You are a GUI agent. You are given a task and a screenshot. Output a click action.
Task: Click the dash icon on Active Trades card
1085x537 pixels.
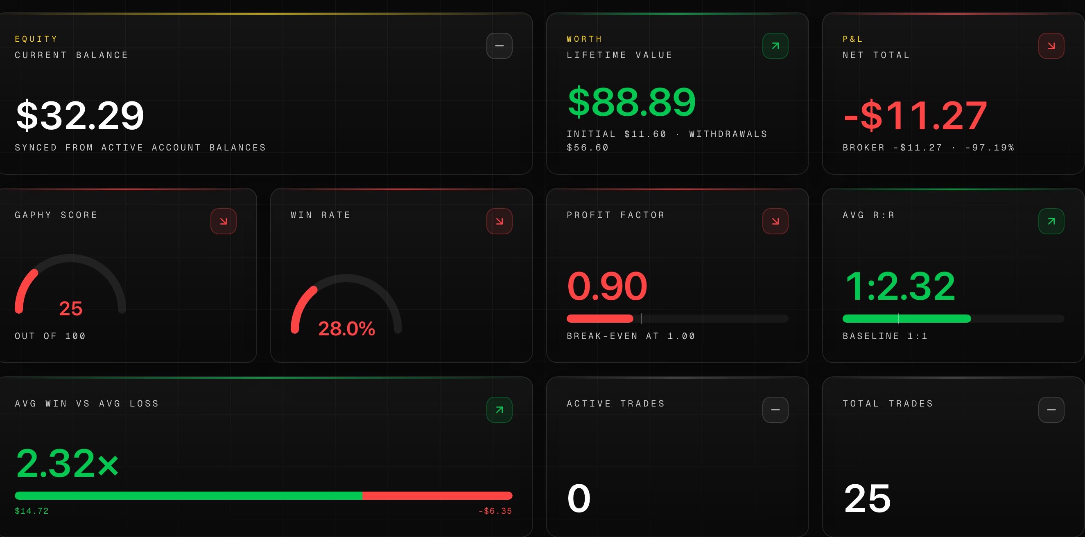[x=775, y=410]
